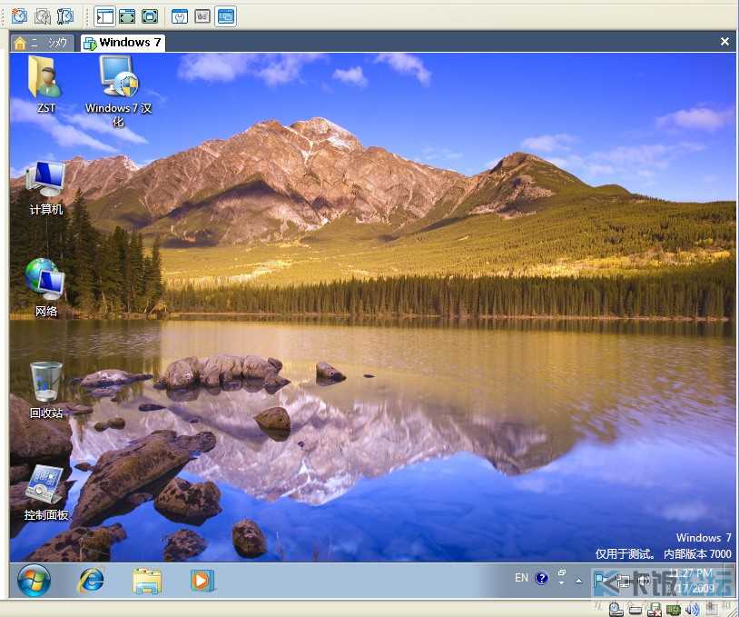Open the Action Center flag icon
The image size is (739, 617).
[600, 581]
